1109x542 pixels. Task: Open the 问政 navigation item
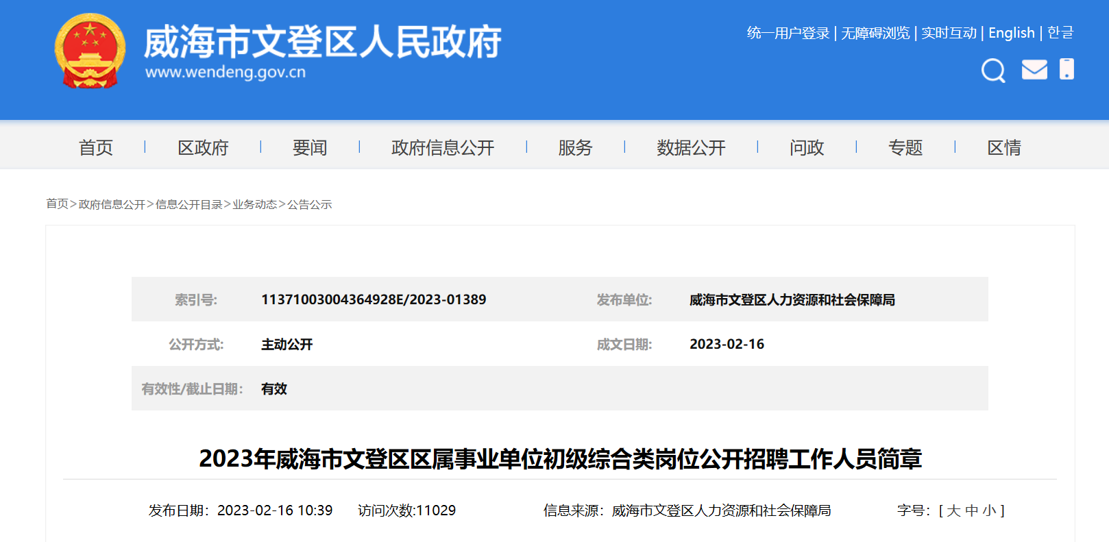point(807,147)
